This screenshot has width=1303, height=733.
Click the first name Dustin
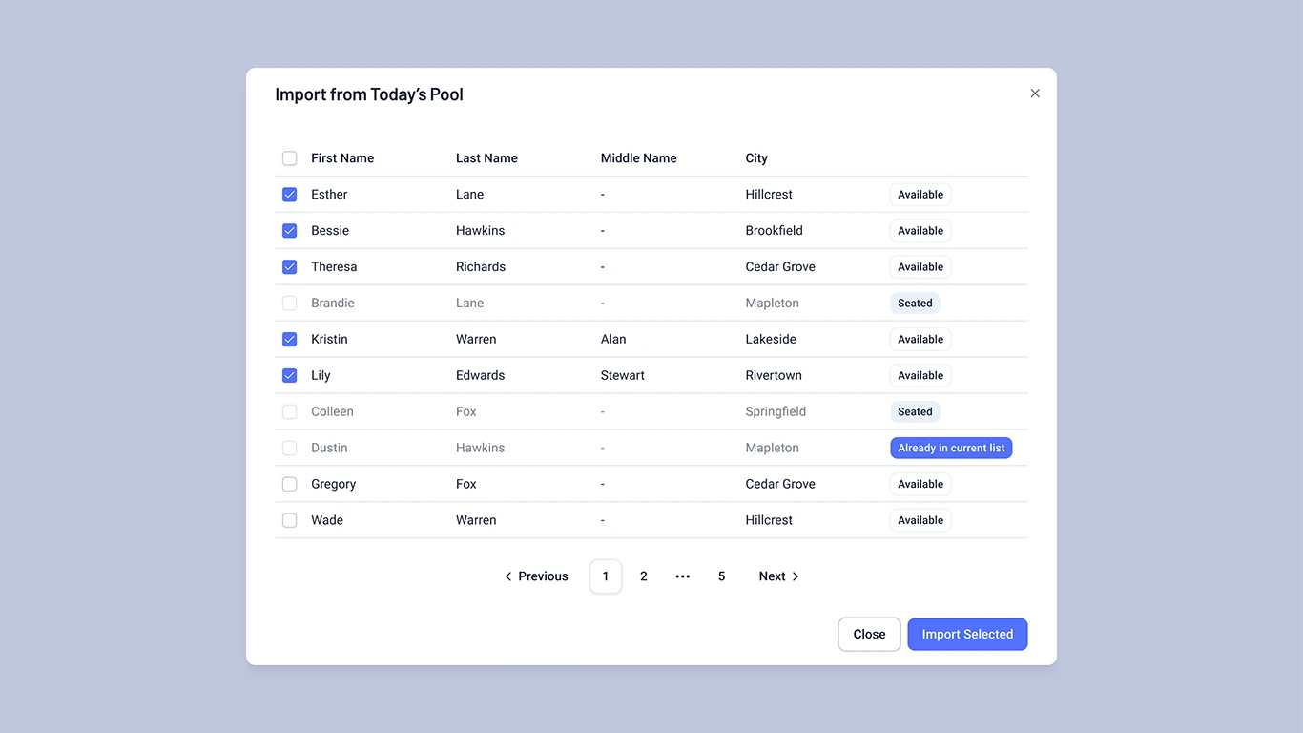coord(329,449)
